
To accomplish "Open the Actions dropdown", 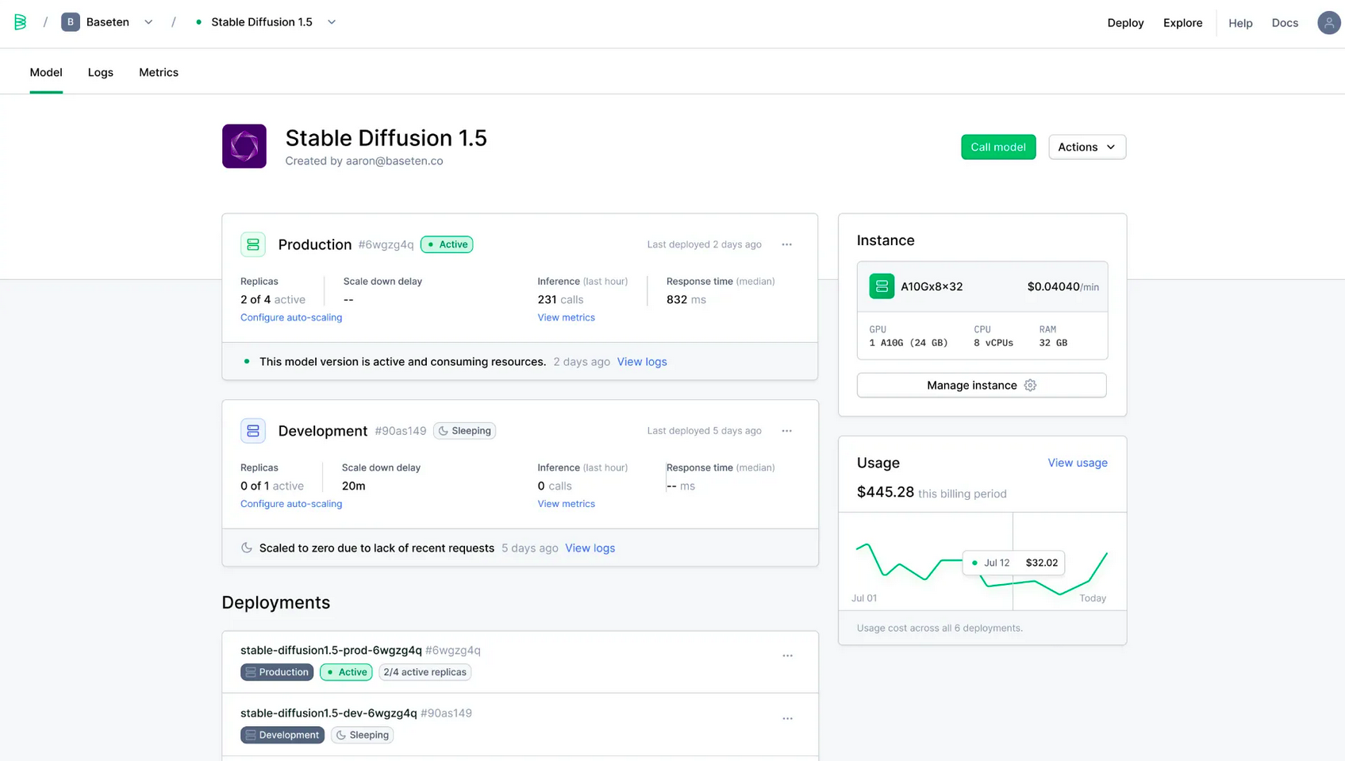I will click(x=1086, y=147).
